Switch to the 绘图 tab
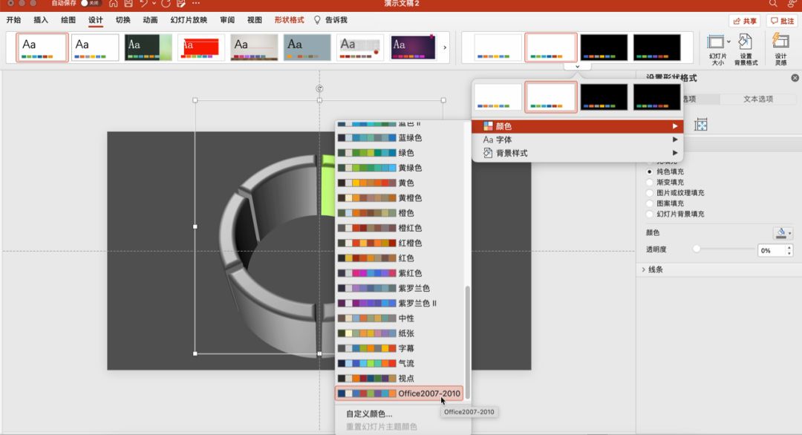This screenshot has width=802, height=435. [x=68, y=20]
